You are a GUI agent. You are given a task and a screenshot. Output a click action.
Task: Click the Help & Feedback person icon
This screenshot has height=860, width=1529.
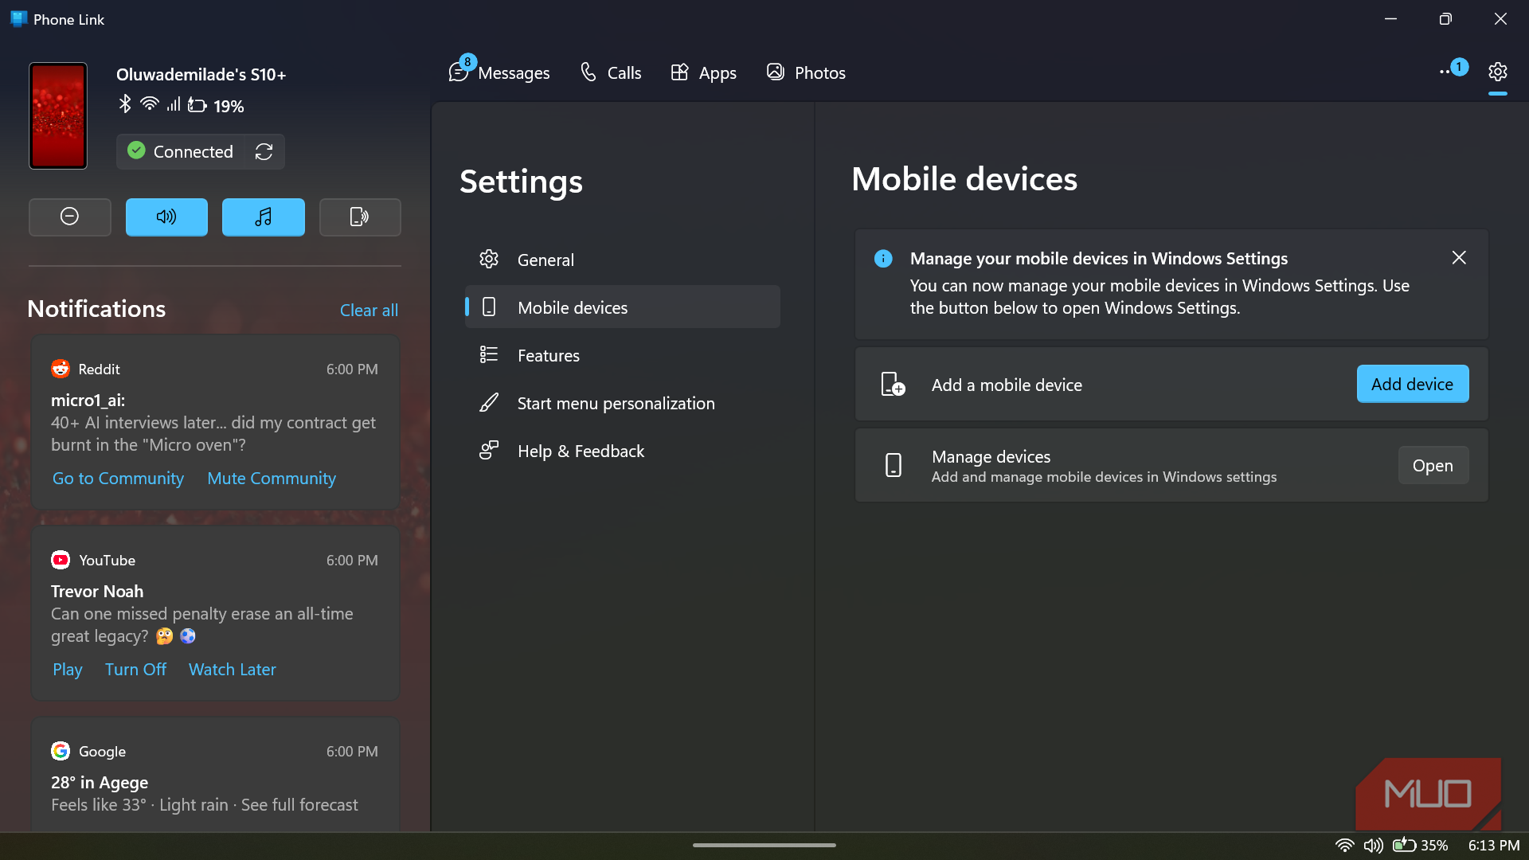pyautogui.click(x=489, y=450)
